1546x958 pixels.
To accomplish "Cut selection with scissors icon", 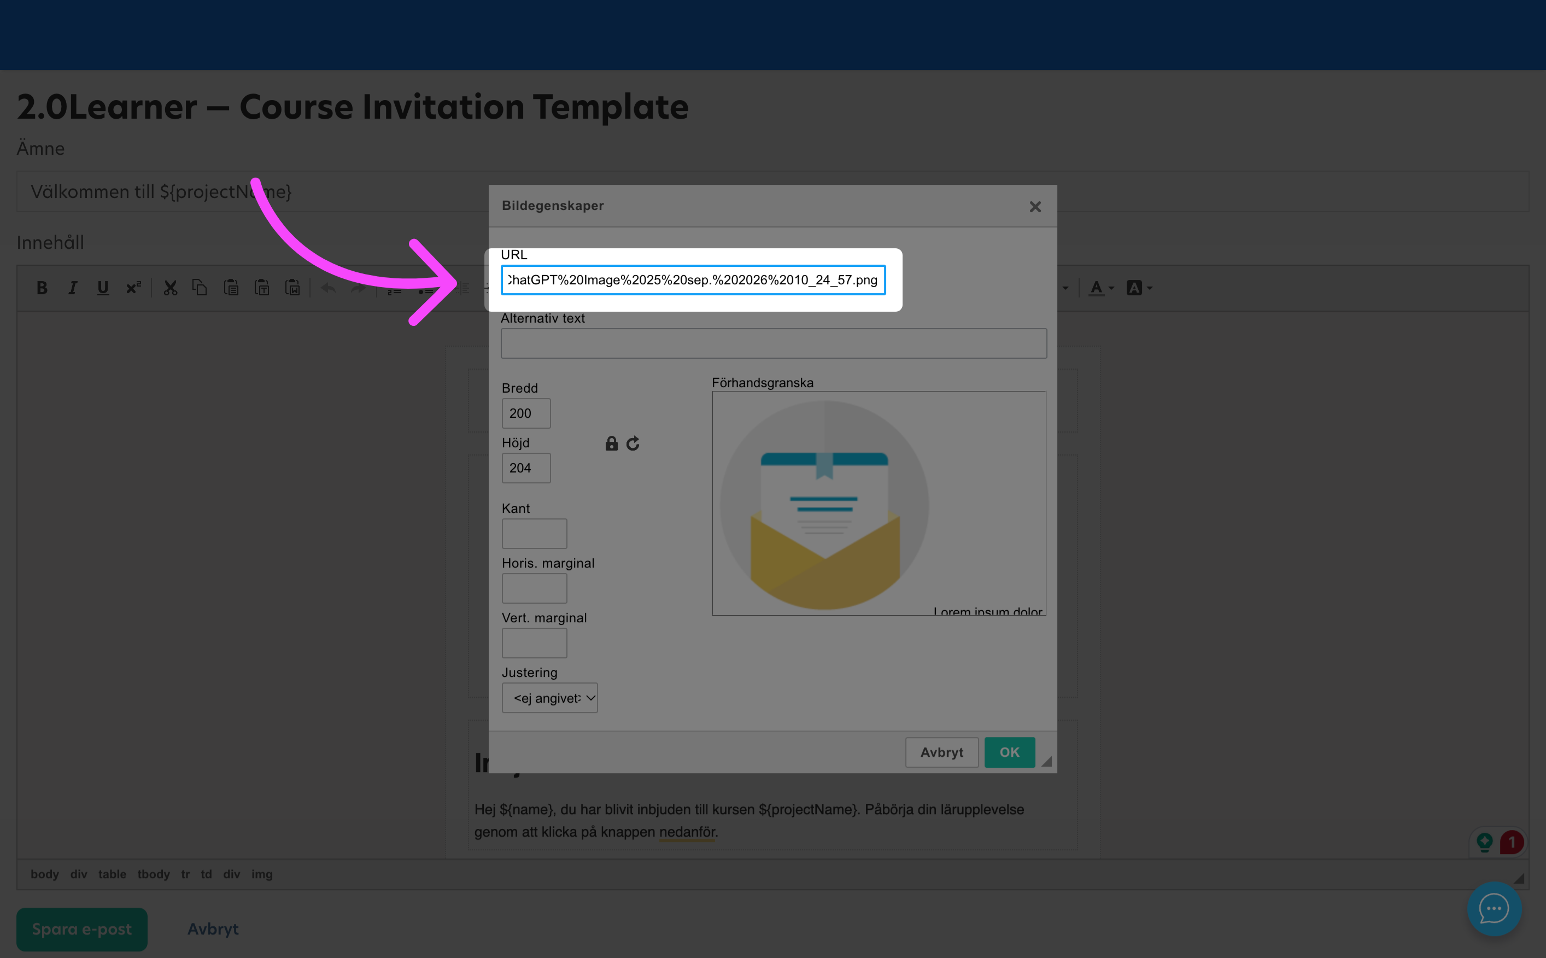I will click(171, 288).
